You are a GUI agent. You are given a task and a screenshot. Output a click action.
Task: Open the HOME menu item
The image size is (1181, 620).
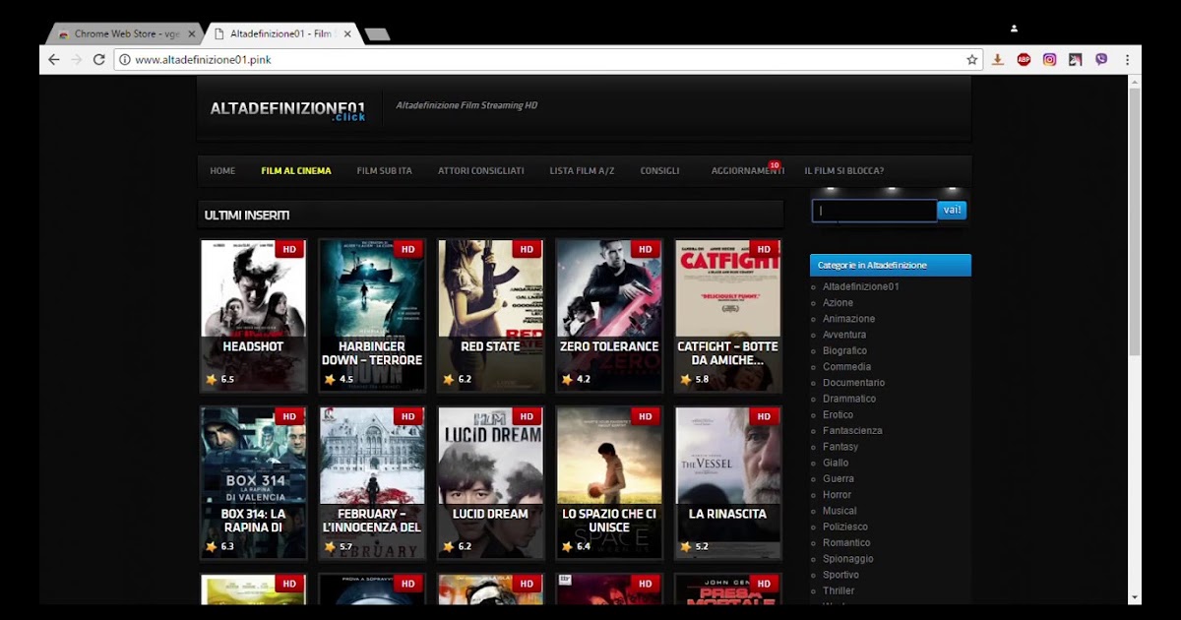[x=222, y=171]
